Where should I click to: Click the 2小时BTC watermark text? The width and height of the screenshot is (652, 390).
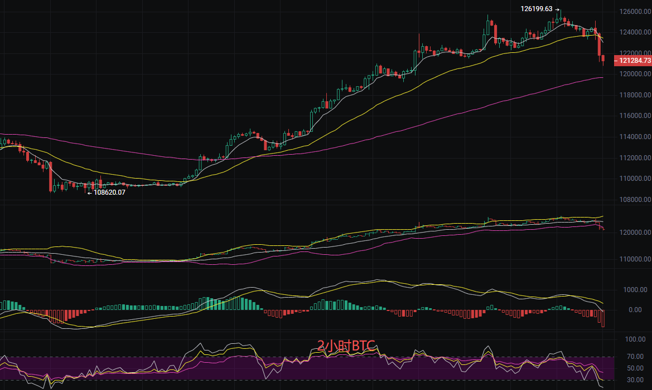tap(346, 345)
